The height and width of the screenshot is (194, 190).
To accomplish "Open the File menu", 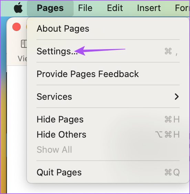I will pos(85,8).
